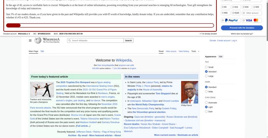Image resolution: width=268 pixels, height=138 pixels.
Task: Click the Wikipedia globe logo
Action: click(x=38, y=41)
